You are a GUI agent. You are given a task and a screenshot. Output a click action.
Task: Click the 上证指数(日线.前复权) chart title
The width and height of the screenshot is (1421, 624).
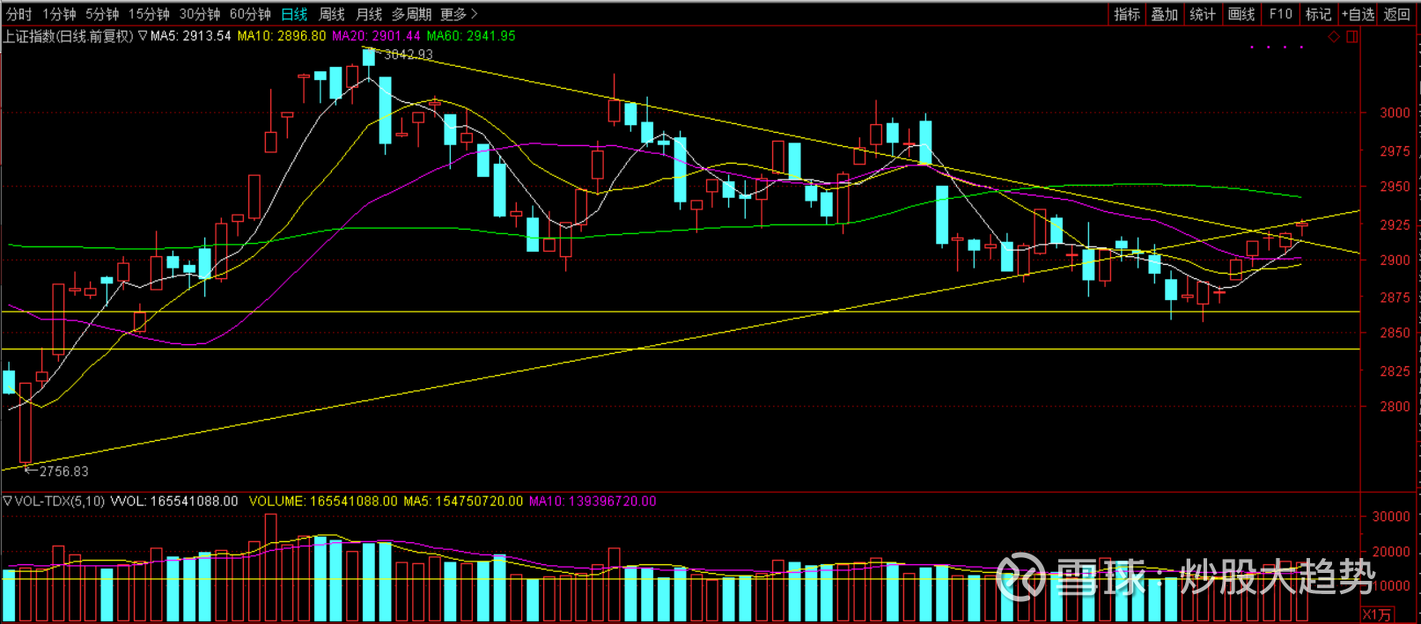pos(69,36)
